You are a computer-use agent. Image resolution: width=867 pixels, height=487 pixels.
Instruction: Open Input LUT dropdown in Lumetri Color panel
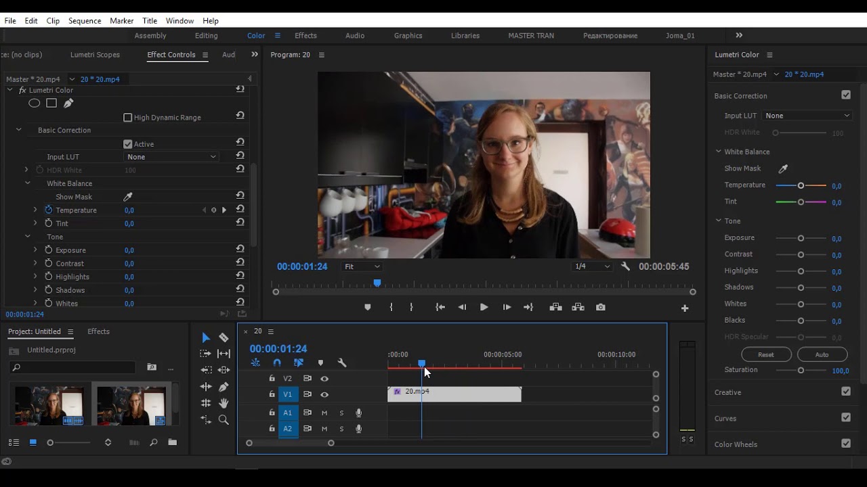click(807, 116)
